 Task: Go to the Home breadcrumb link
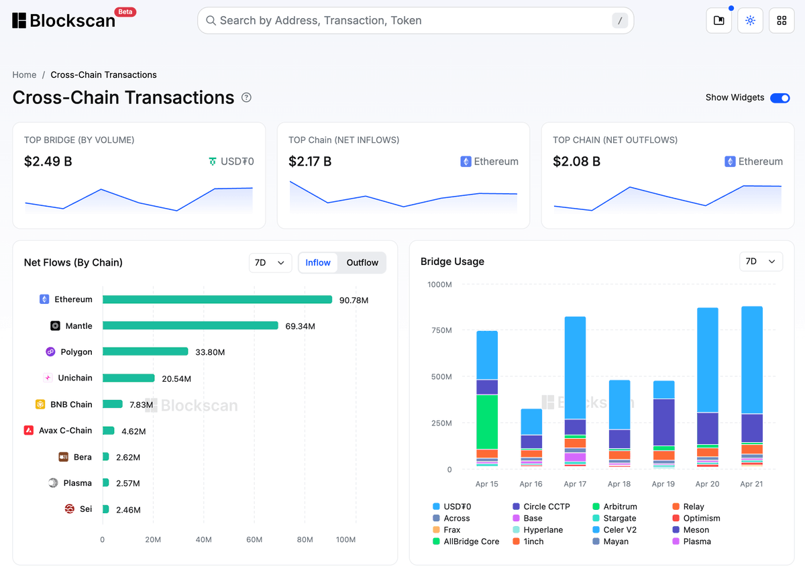(24, 74)
